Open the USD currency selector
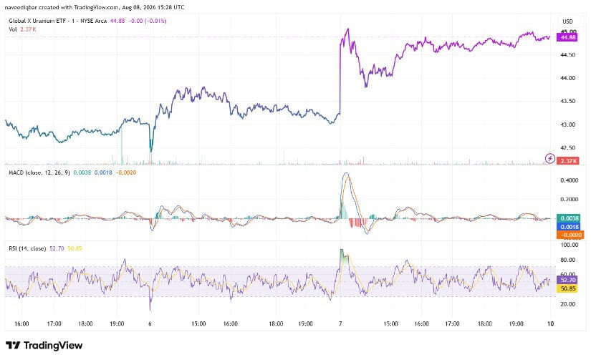Image resolution: width=591 pixels, height=360 pixels. (x=567, y=21)
